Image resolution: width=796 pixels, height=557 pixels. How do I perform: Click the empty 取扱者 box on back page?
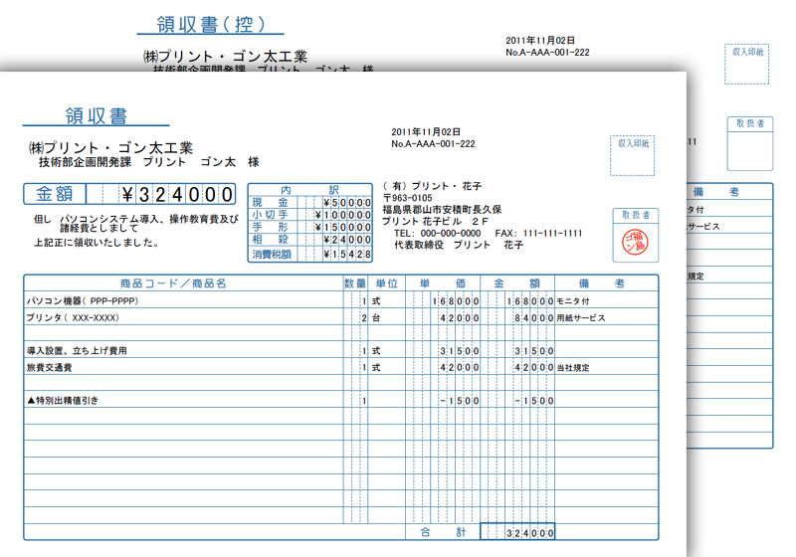click(x=749, y=151)
